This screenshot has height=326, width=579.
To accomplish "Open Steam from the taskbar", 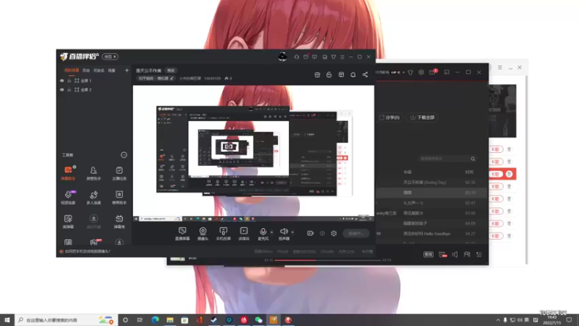I will 214,319.
